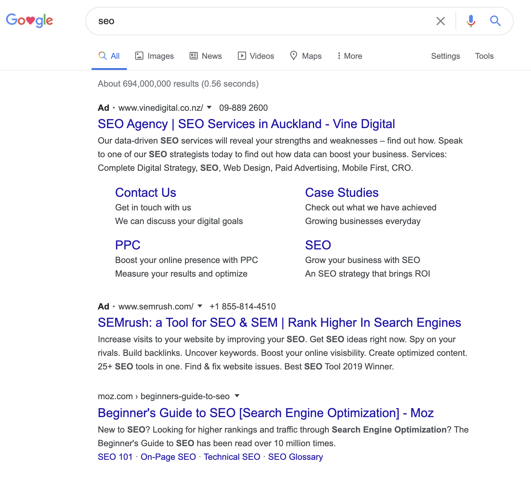Expand the moz.com result options arrow
531x479 pixels.
click(x=237, y=396)
